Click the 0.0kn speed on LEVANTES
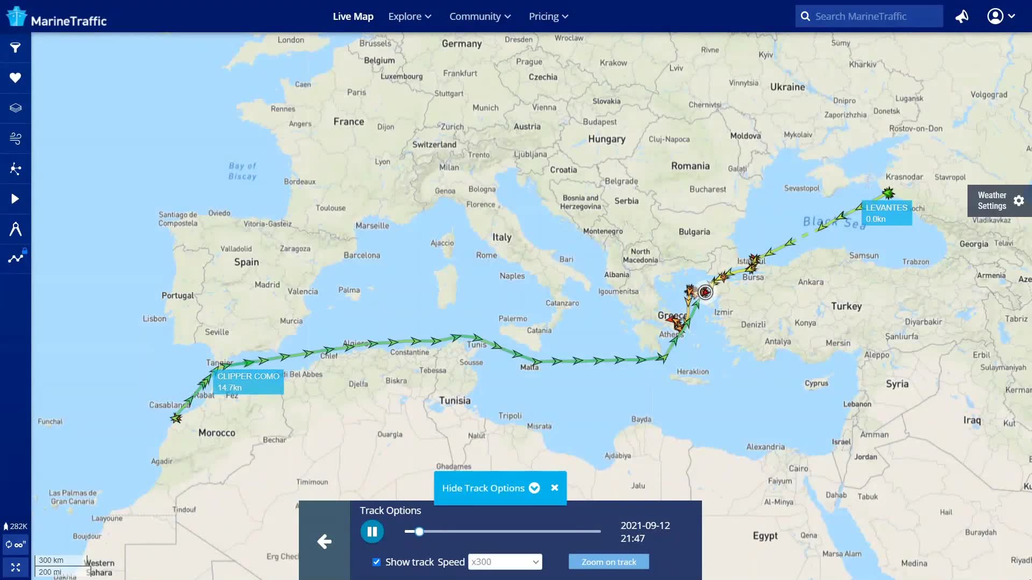Viewport: 1032px width, 580px height. pyautogui.click(x=876, y=219)
